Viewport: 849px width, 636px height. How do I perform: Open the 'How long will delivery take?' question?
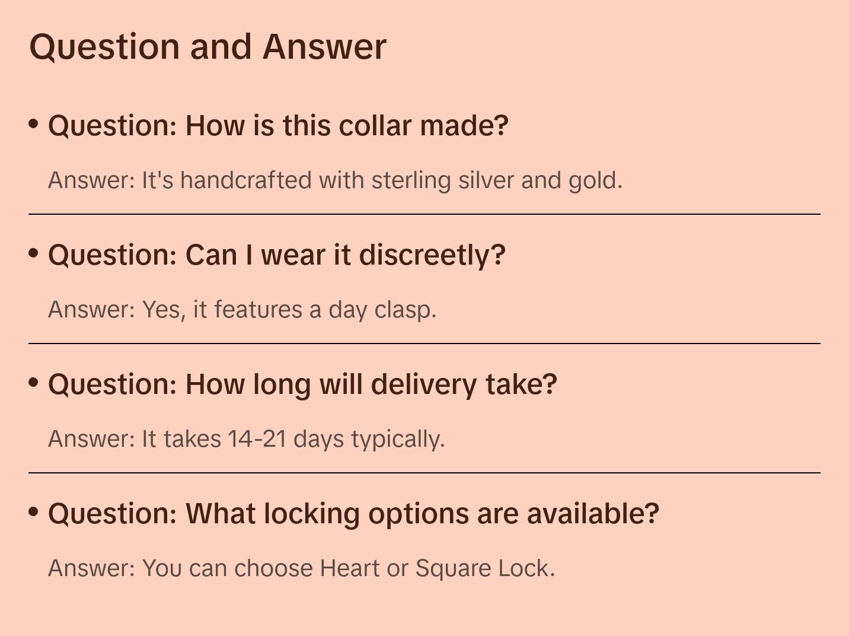302,384
